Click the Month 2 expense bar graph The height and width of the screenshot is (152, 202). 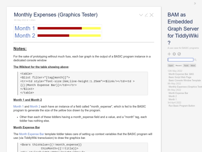[69, 36]
